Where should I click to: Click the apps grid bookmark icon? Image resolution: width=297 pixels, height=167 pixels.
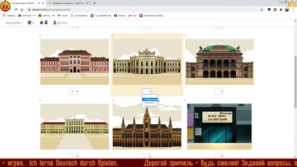pyautogui.click(x=4, y=15)
